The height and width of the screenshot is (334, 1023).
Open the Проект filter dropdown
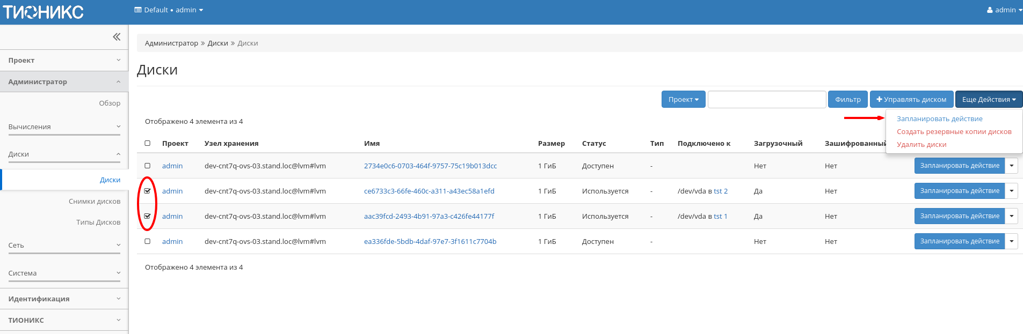point(683,100)
